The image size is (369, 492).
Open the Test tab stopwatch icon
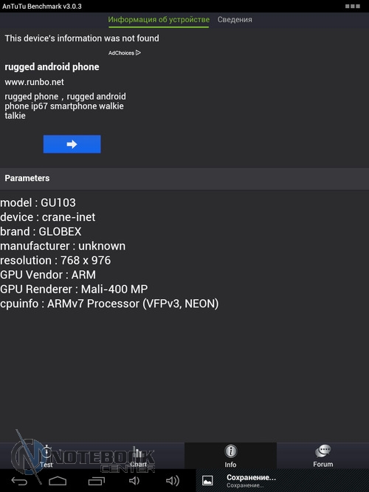(x=46, y=452)
